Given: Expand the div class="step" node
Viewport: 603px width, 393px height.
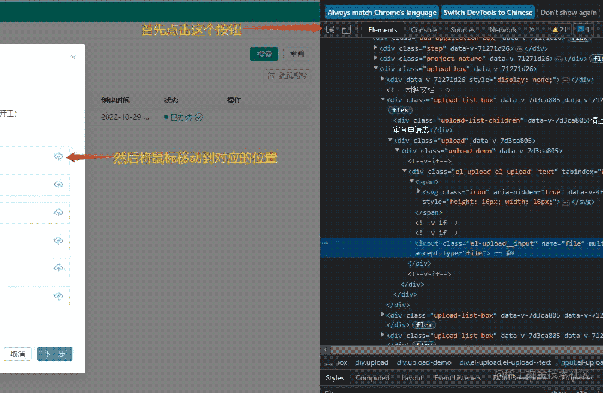Looking at the screenshot, I should tap(375, 48).
